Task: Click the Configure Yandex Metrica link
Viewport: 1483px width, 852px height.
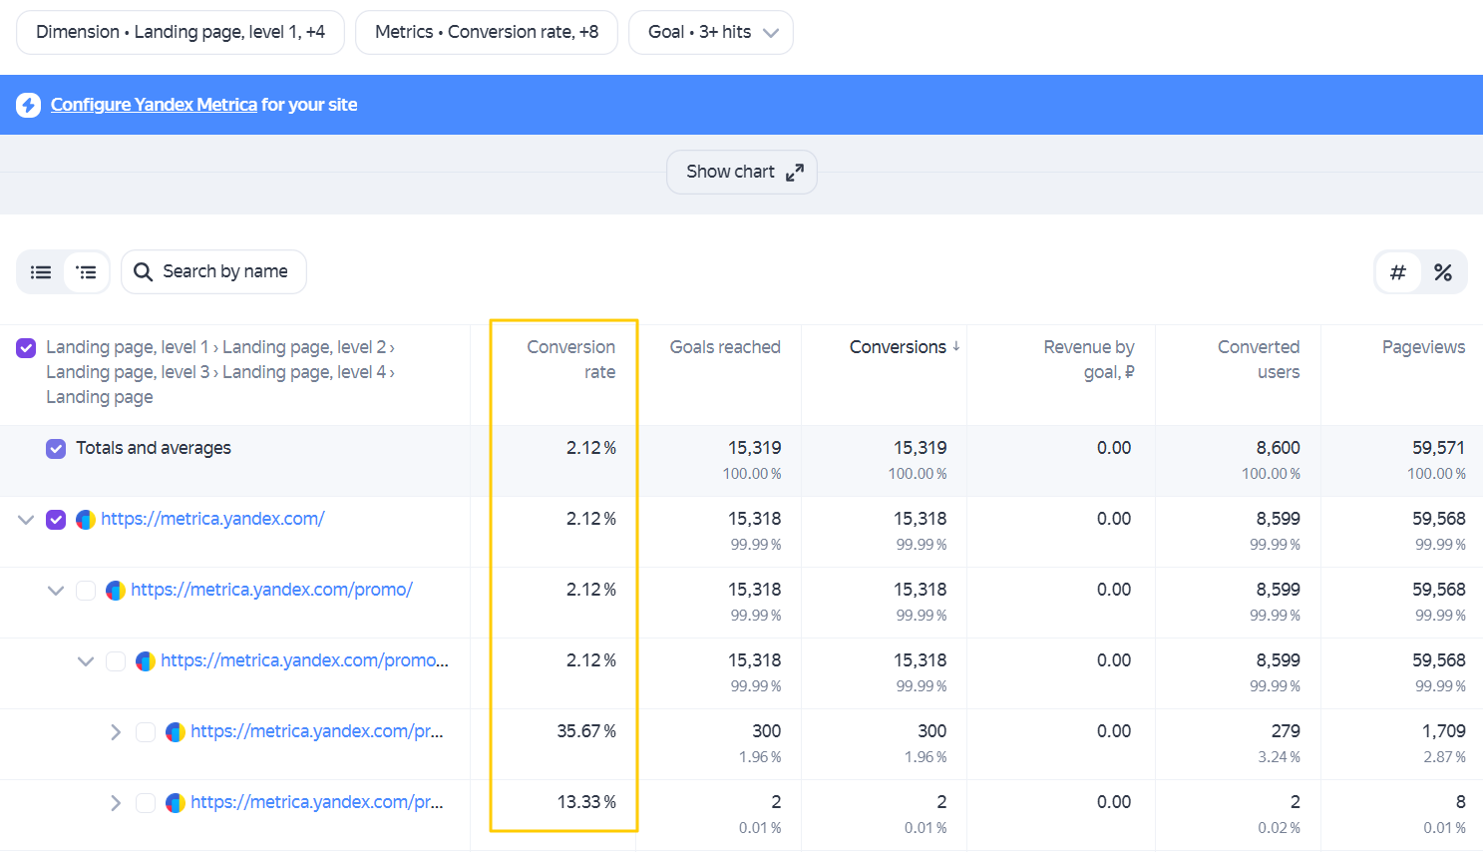Action: pyautogui.click(x=154, y=105)
